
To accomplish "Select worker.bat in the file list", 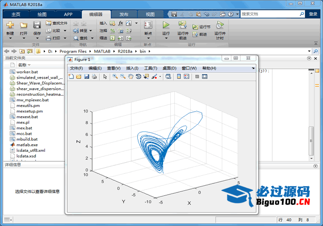I will point(27,72).
